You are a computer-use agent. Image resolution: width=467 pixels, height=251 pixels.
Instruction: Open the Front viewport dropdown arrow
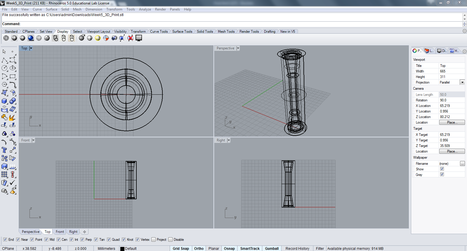33,140
